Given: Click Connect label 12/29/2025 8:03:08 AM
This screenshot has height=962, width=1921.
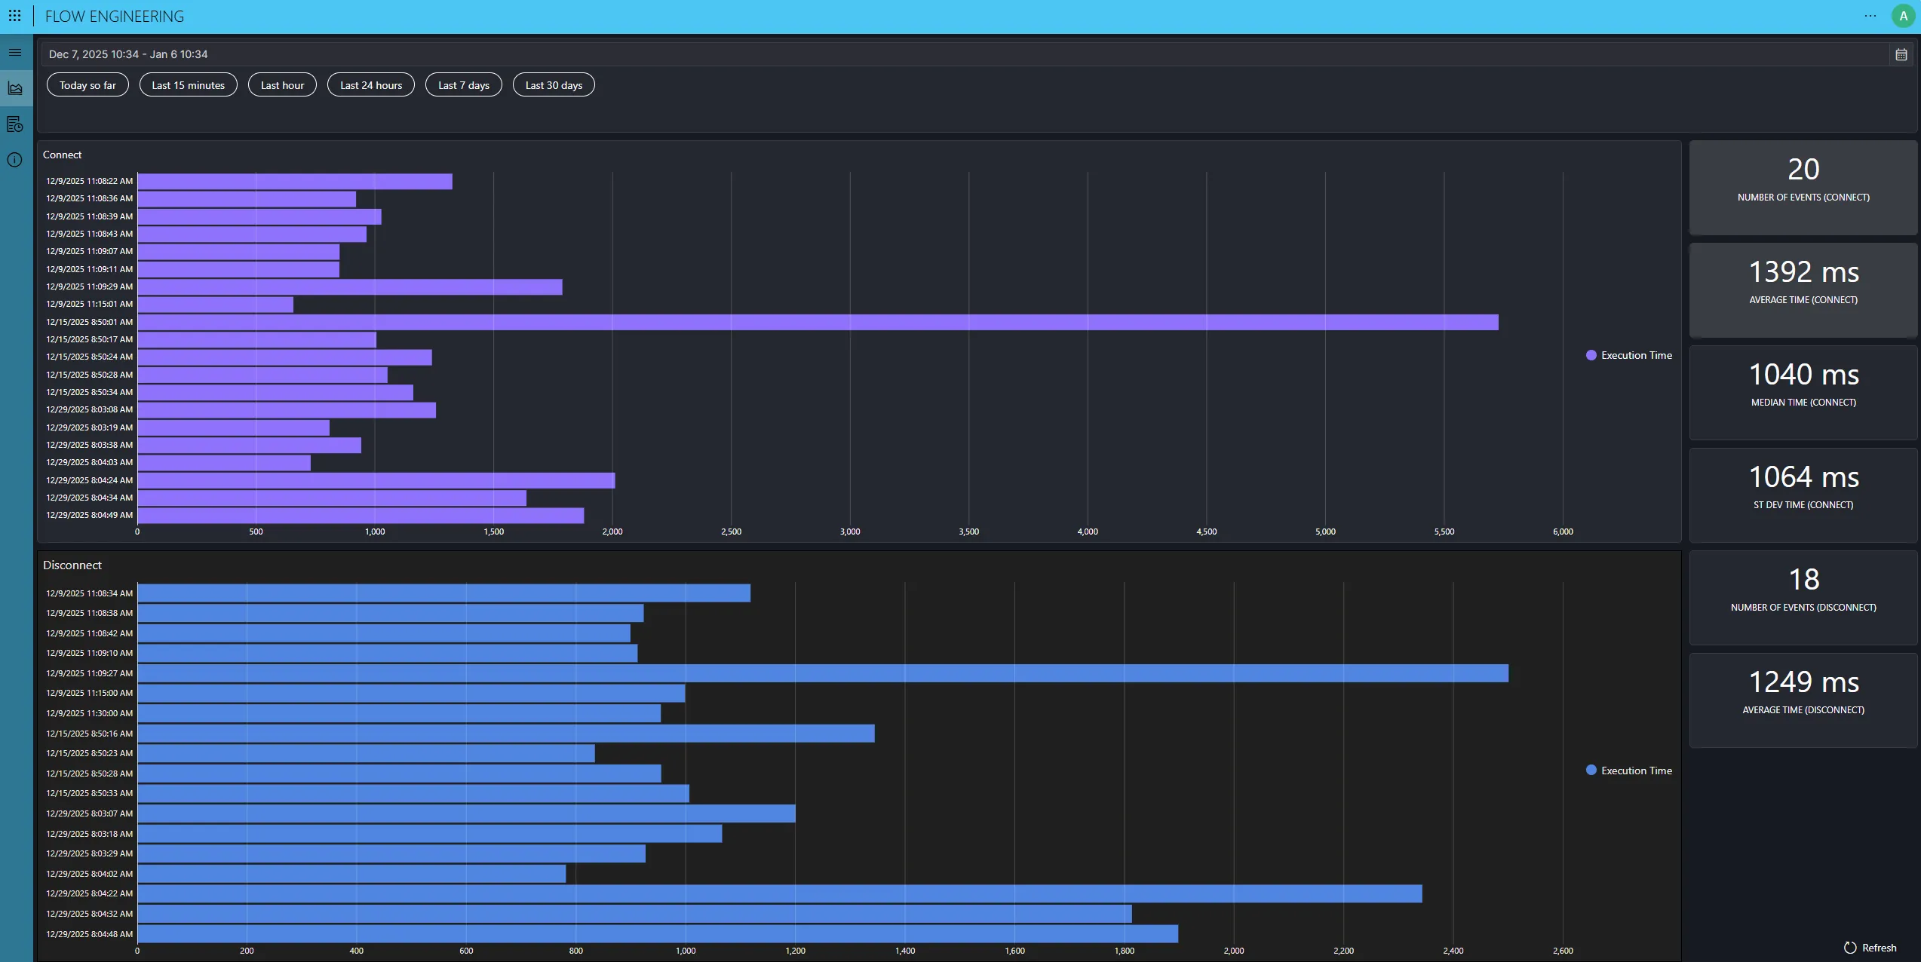Looking at the screenshot, I should point(89,409).
